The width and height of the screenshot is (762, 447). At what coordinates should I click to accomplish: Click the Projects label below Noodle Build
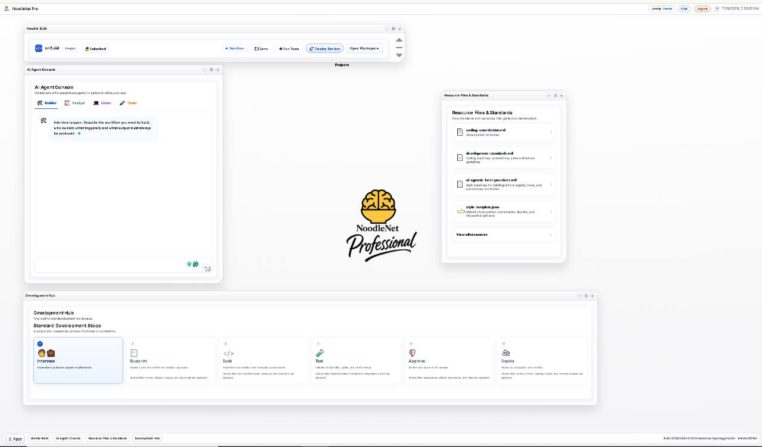point(342,65)
